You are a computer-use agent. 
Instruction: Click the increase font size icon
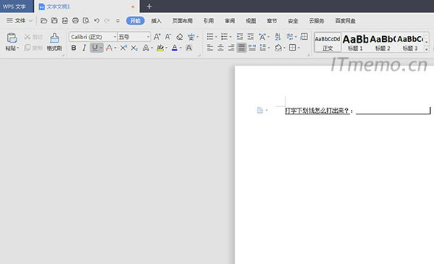(157, 37)
